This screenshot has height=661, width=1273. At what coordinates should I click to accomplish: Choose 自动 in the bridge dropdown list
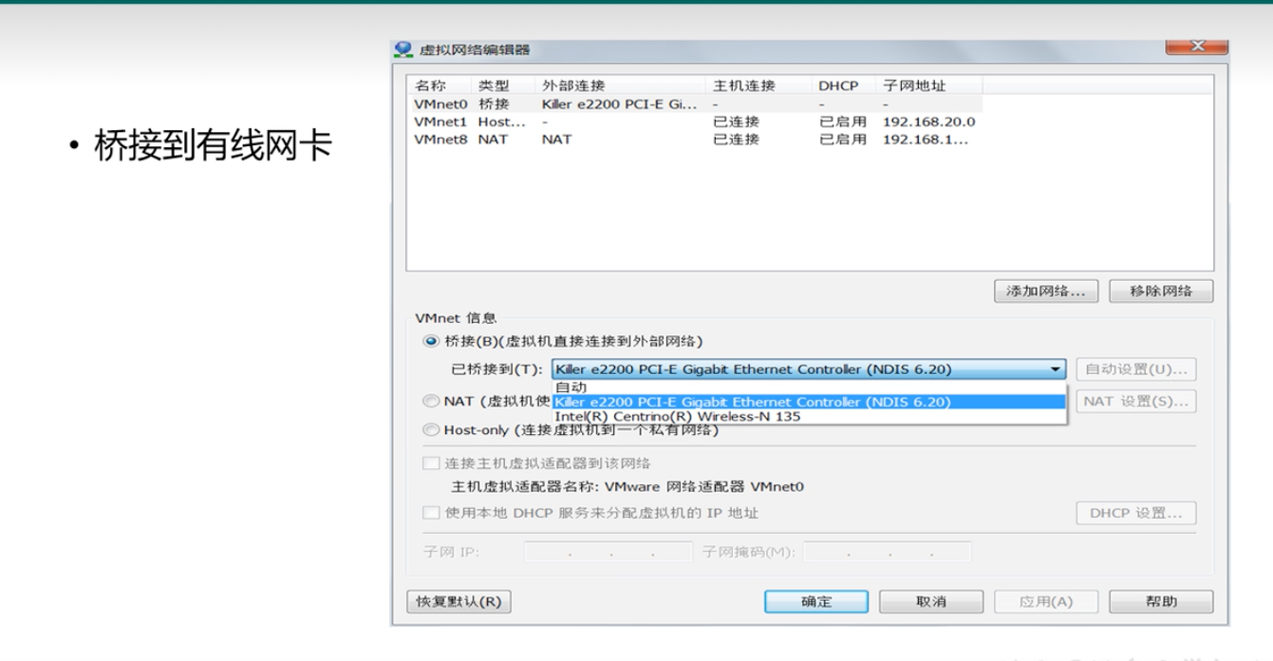pyautogui.click(x=809, y=387)
